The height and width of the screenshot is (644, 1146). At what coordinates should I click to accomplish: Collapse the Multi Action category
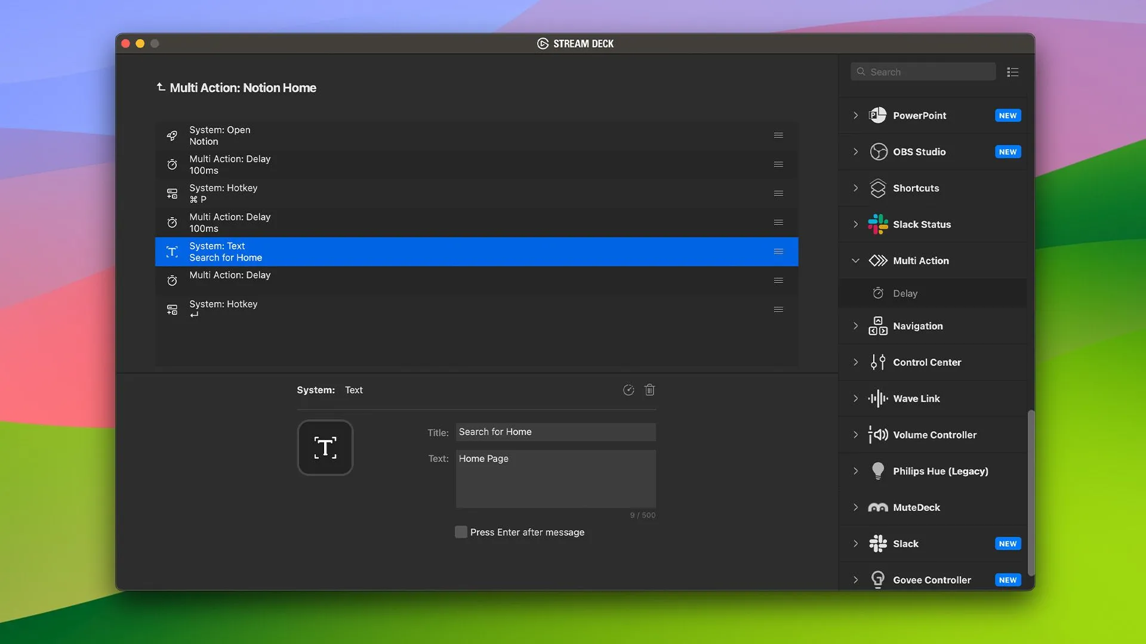tap(855, 261)
